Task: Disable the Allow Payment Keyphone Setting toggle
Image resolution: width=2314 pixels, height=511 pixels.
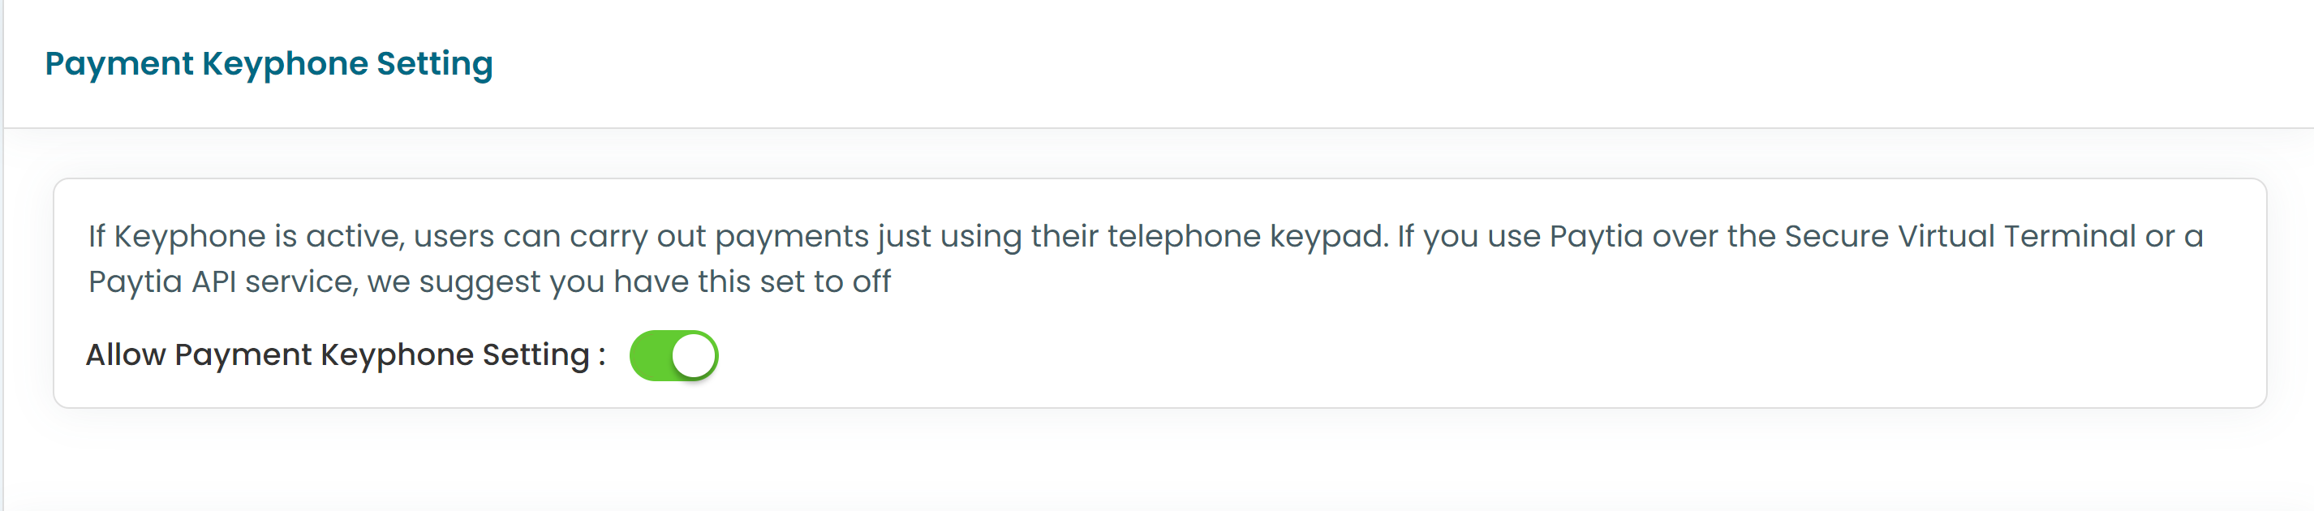Action: point(673,355)
